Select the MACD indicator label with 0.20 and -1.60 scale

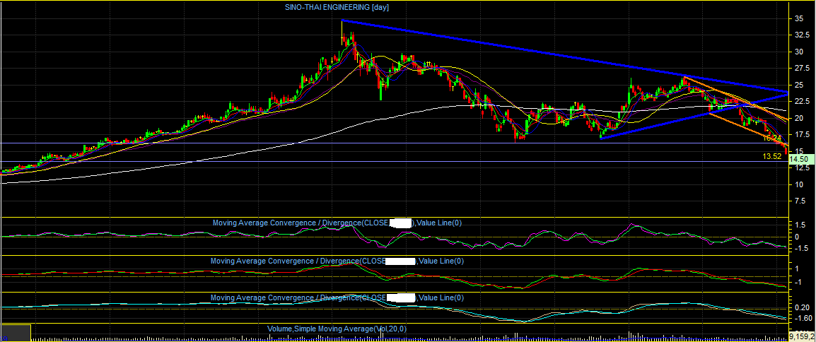coord(337,297)
